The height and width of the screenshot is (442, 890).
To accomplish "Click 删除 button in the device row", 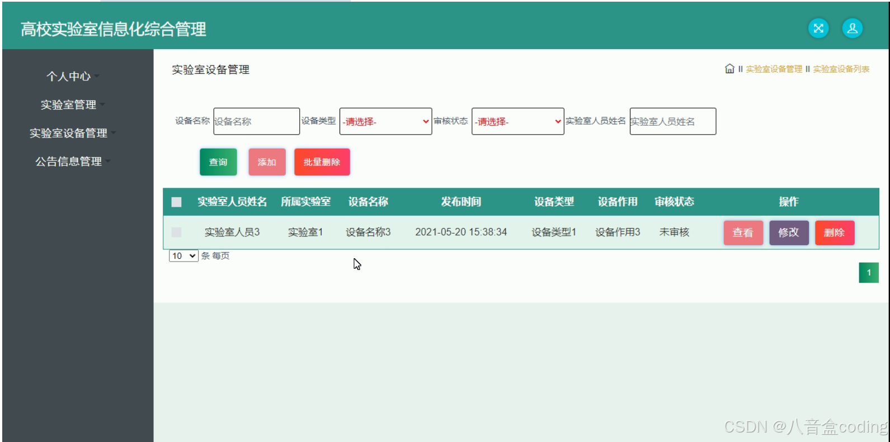I will 834,232.
